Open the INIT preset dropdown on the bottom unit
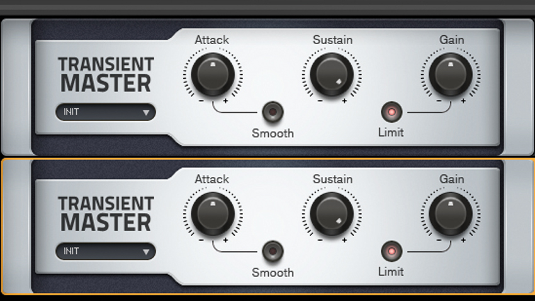Screen dimensions: 535x301 [x=106, y=251]
